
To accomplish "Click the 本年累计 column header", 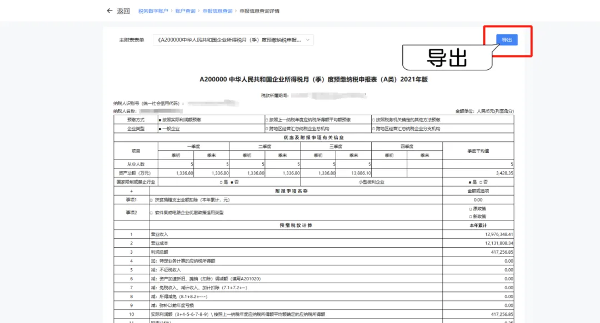I will tap(478, 225).
